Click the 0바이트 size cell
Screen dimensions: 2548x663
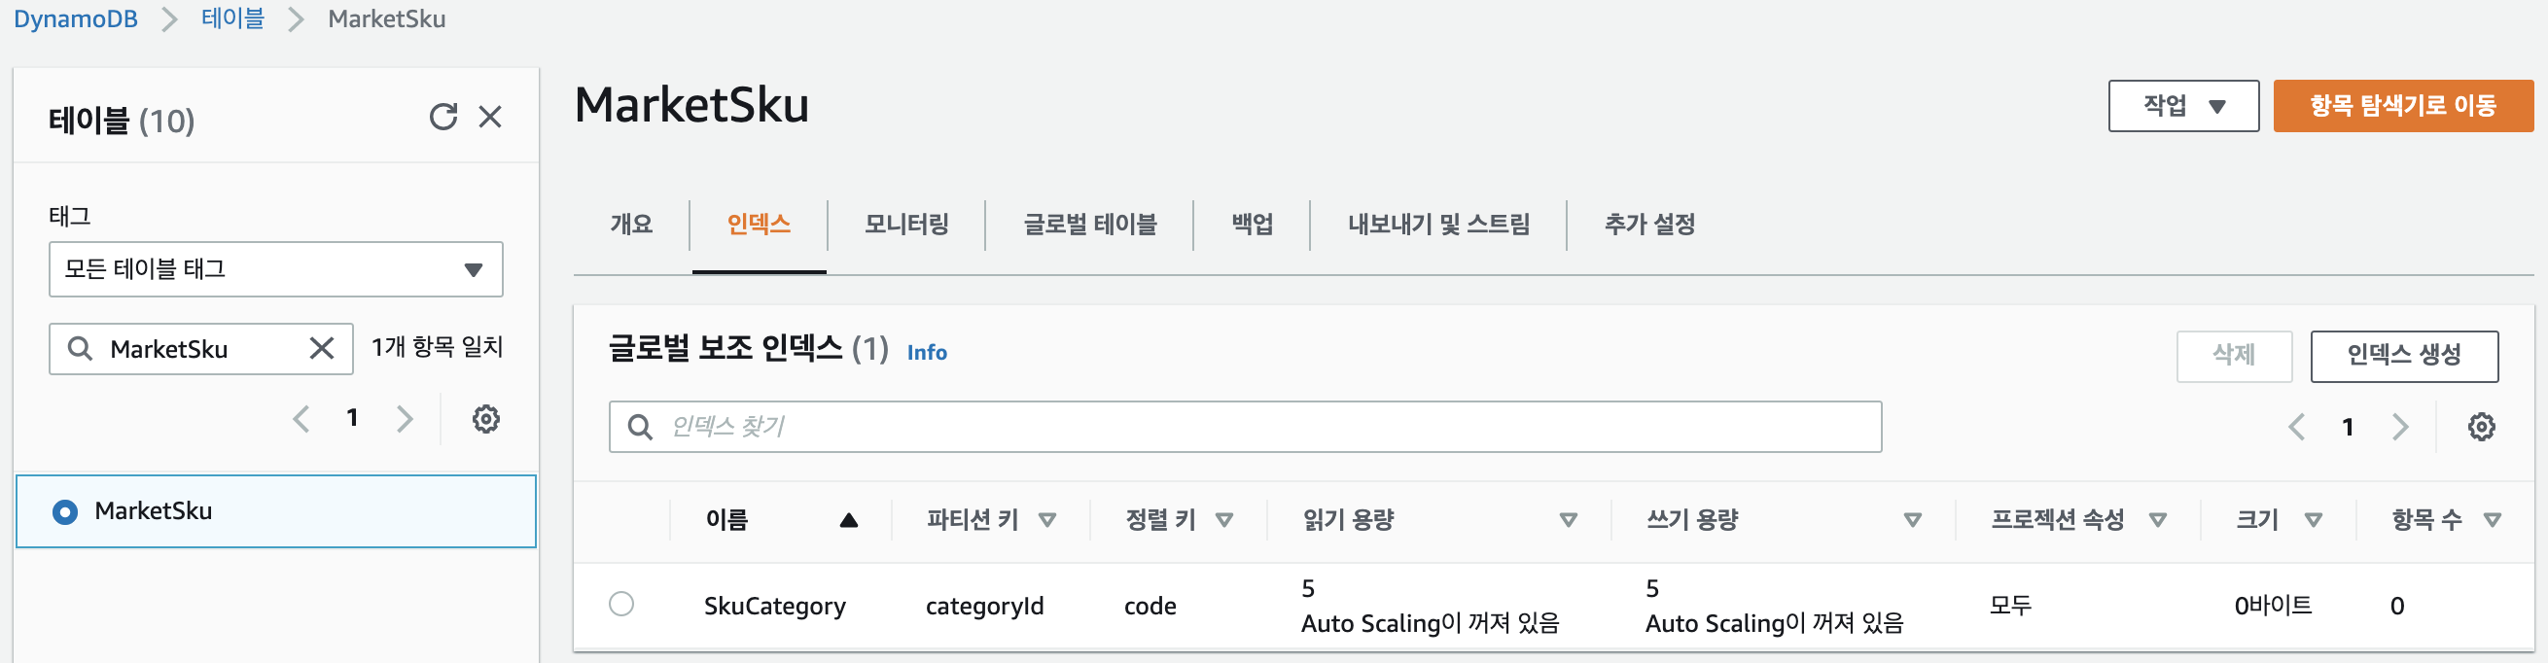click(x=2273, y=605)
